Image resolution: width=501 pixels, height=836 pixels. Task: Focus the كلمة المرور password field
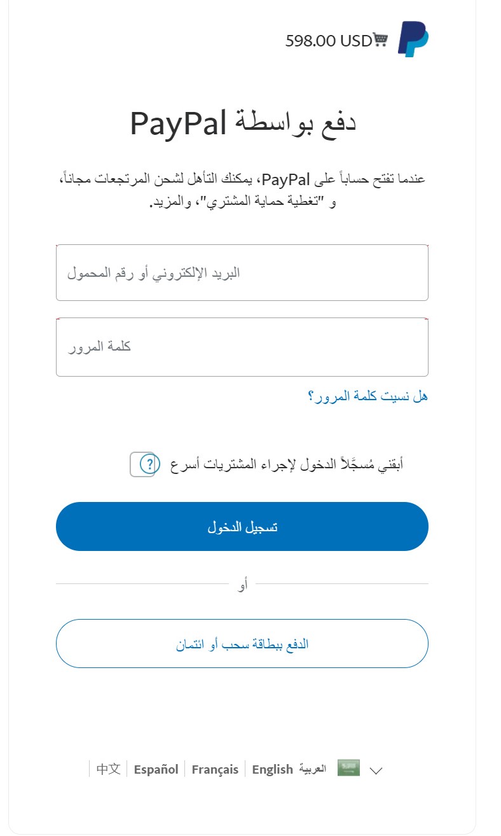(x=242, y=347)
